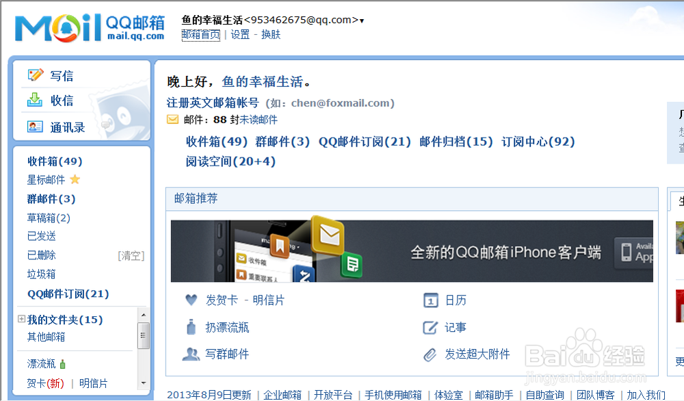
Task: Open sidebar folder 收件箱(49)
Action: pos(55,161)
